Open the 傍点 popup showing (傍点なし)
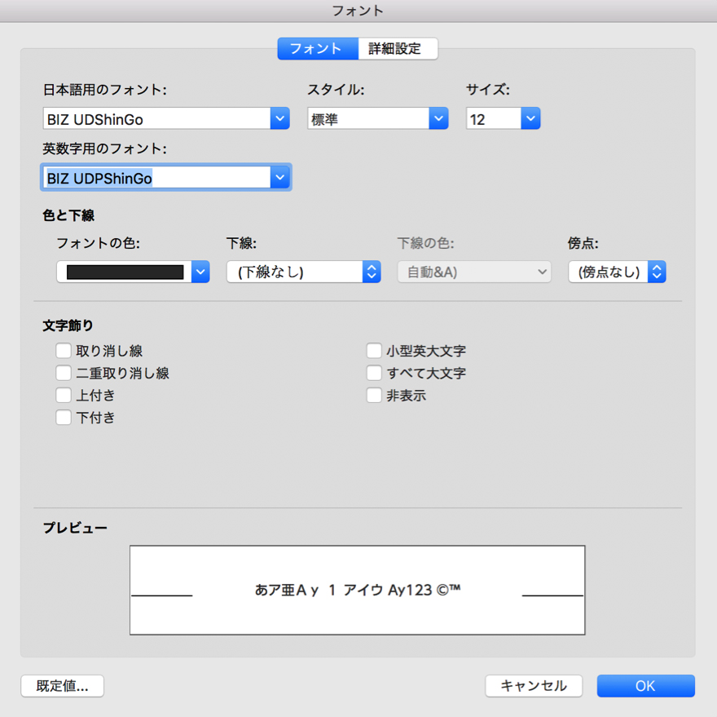Viewport: 717px width, 717px height. [x=617, y=272]
